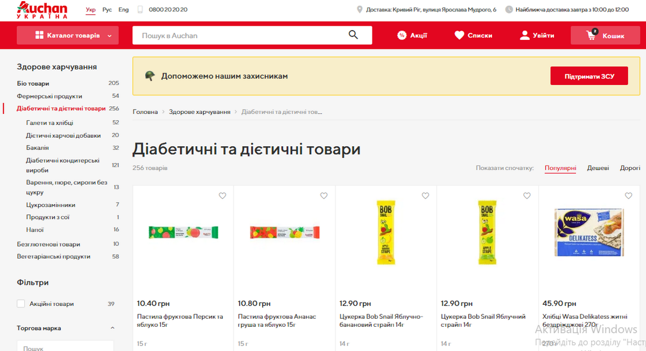Viewport: 646px width, 351px height.
Task: Open the Безглютенові товари category
Action: [48, 244]
